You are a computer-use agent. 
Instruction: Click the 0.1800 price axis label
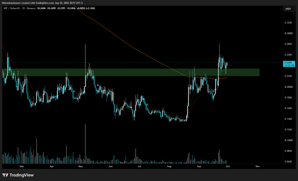coord(288,97)
